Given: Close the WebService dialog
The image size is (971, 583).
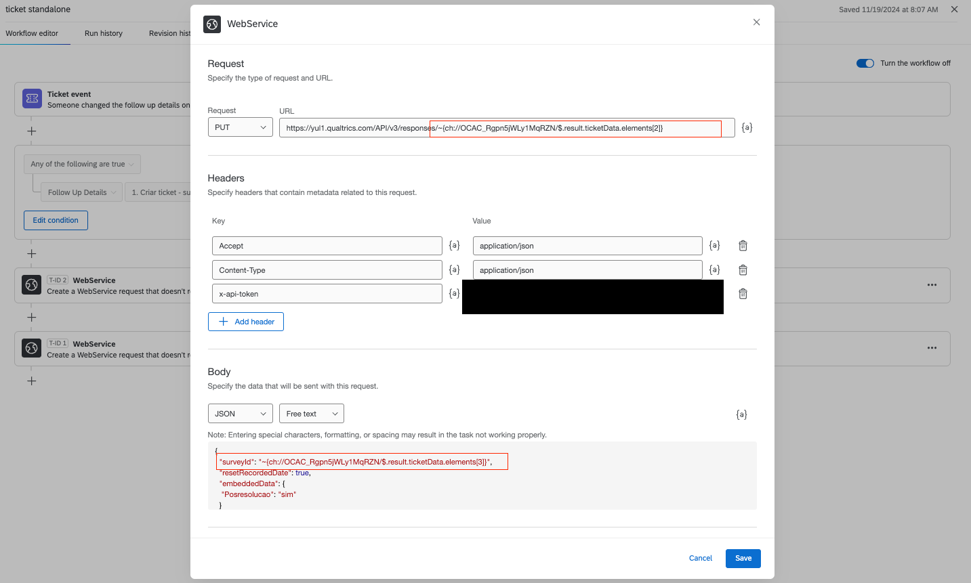Looking at the screenshot, I should coord(756,22).
